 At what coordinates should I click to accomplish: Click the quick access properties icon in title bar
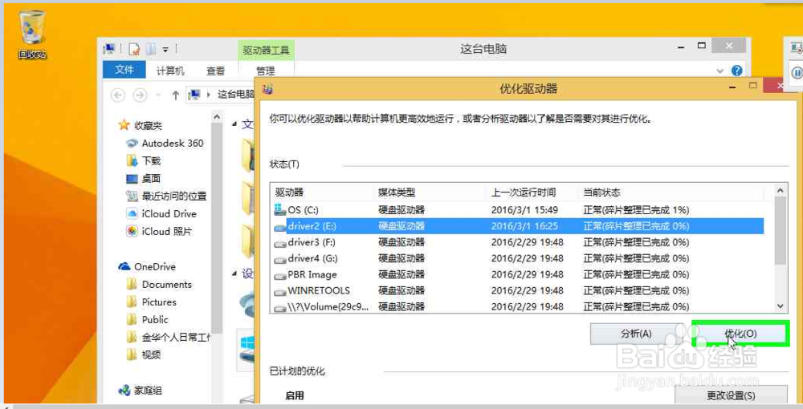pos(134,49)
